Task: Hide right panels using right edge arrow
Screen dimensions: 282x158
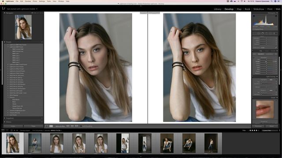Action: tap(281, 70)
